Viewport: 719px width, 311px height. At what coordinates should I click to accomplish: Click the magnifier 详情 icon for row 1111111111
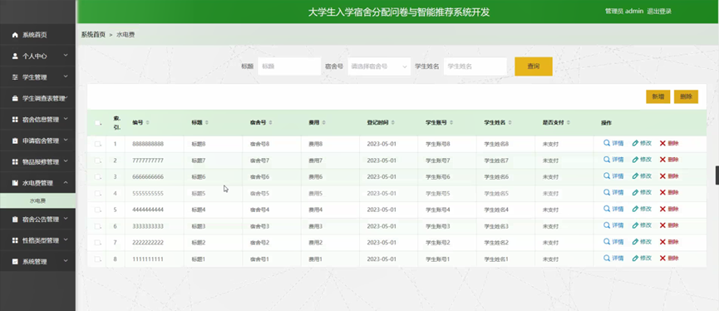coord(606,259)
